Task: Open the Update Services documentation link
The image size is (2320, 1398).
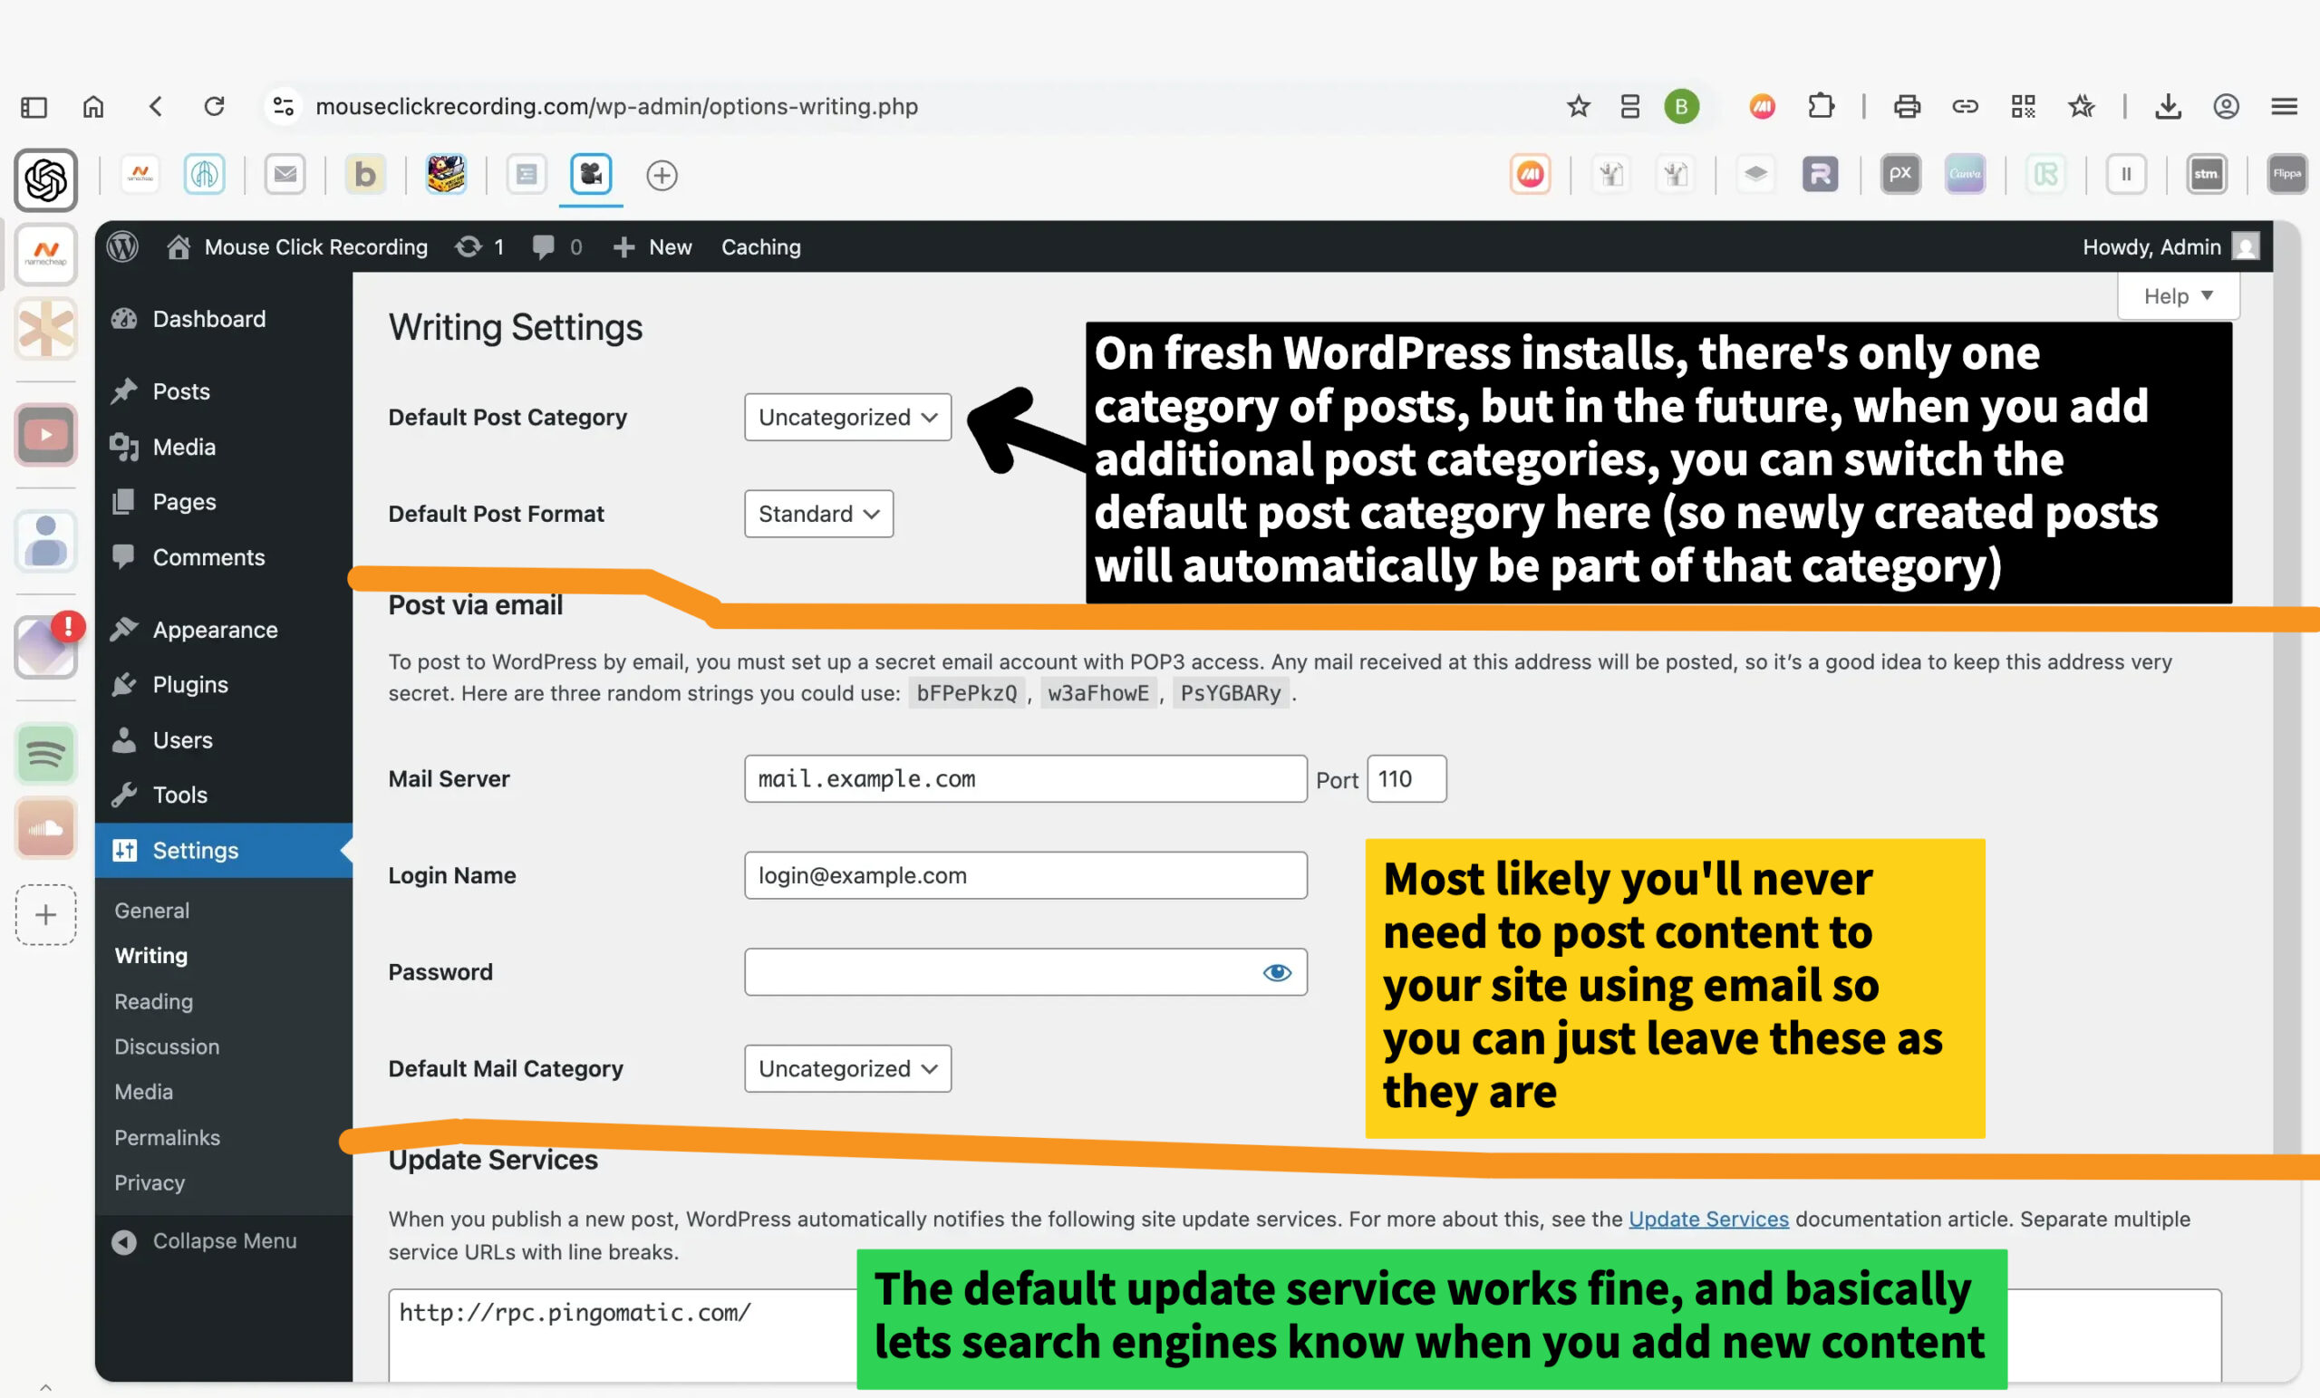Action: tap(1708, 1220)
